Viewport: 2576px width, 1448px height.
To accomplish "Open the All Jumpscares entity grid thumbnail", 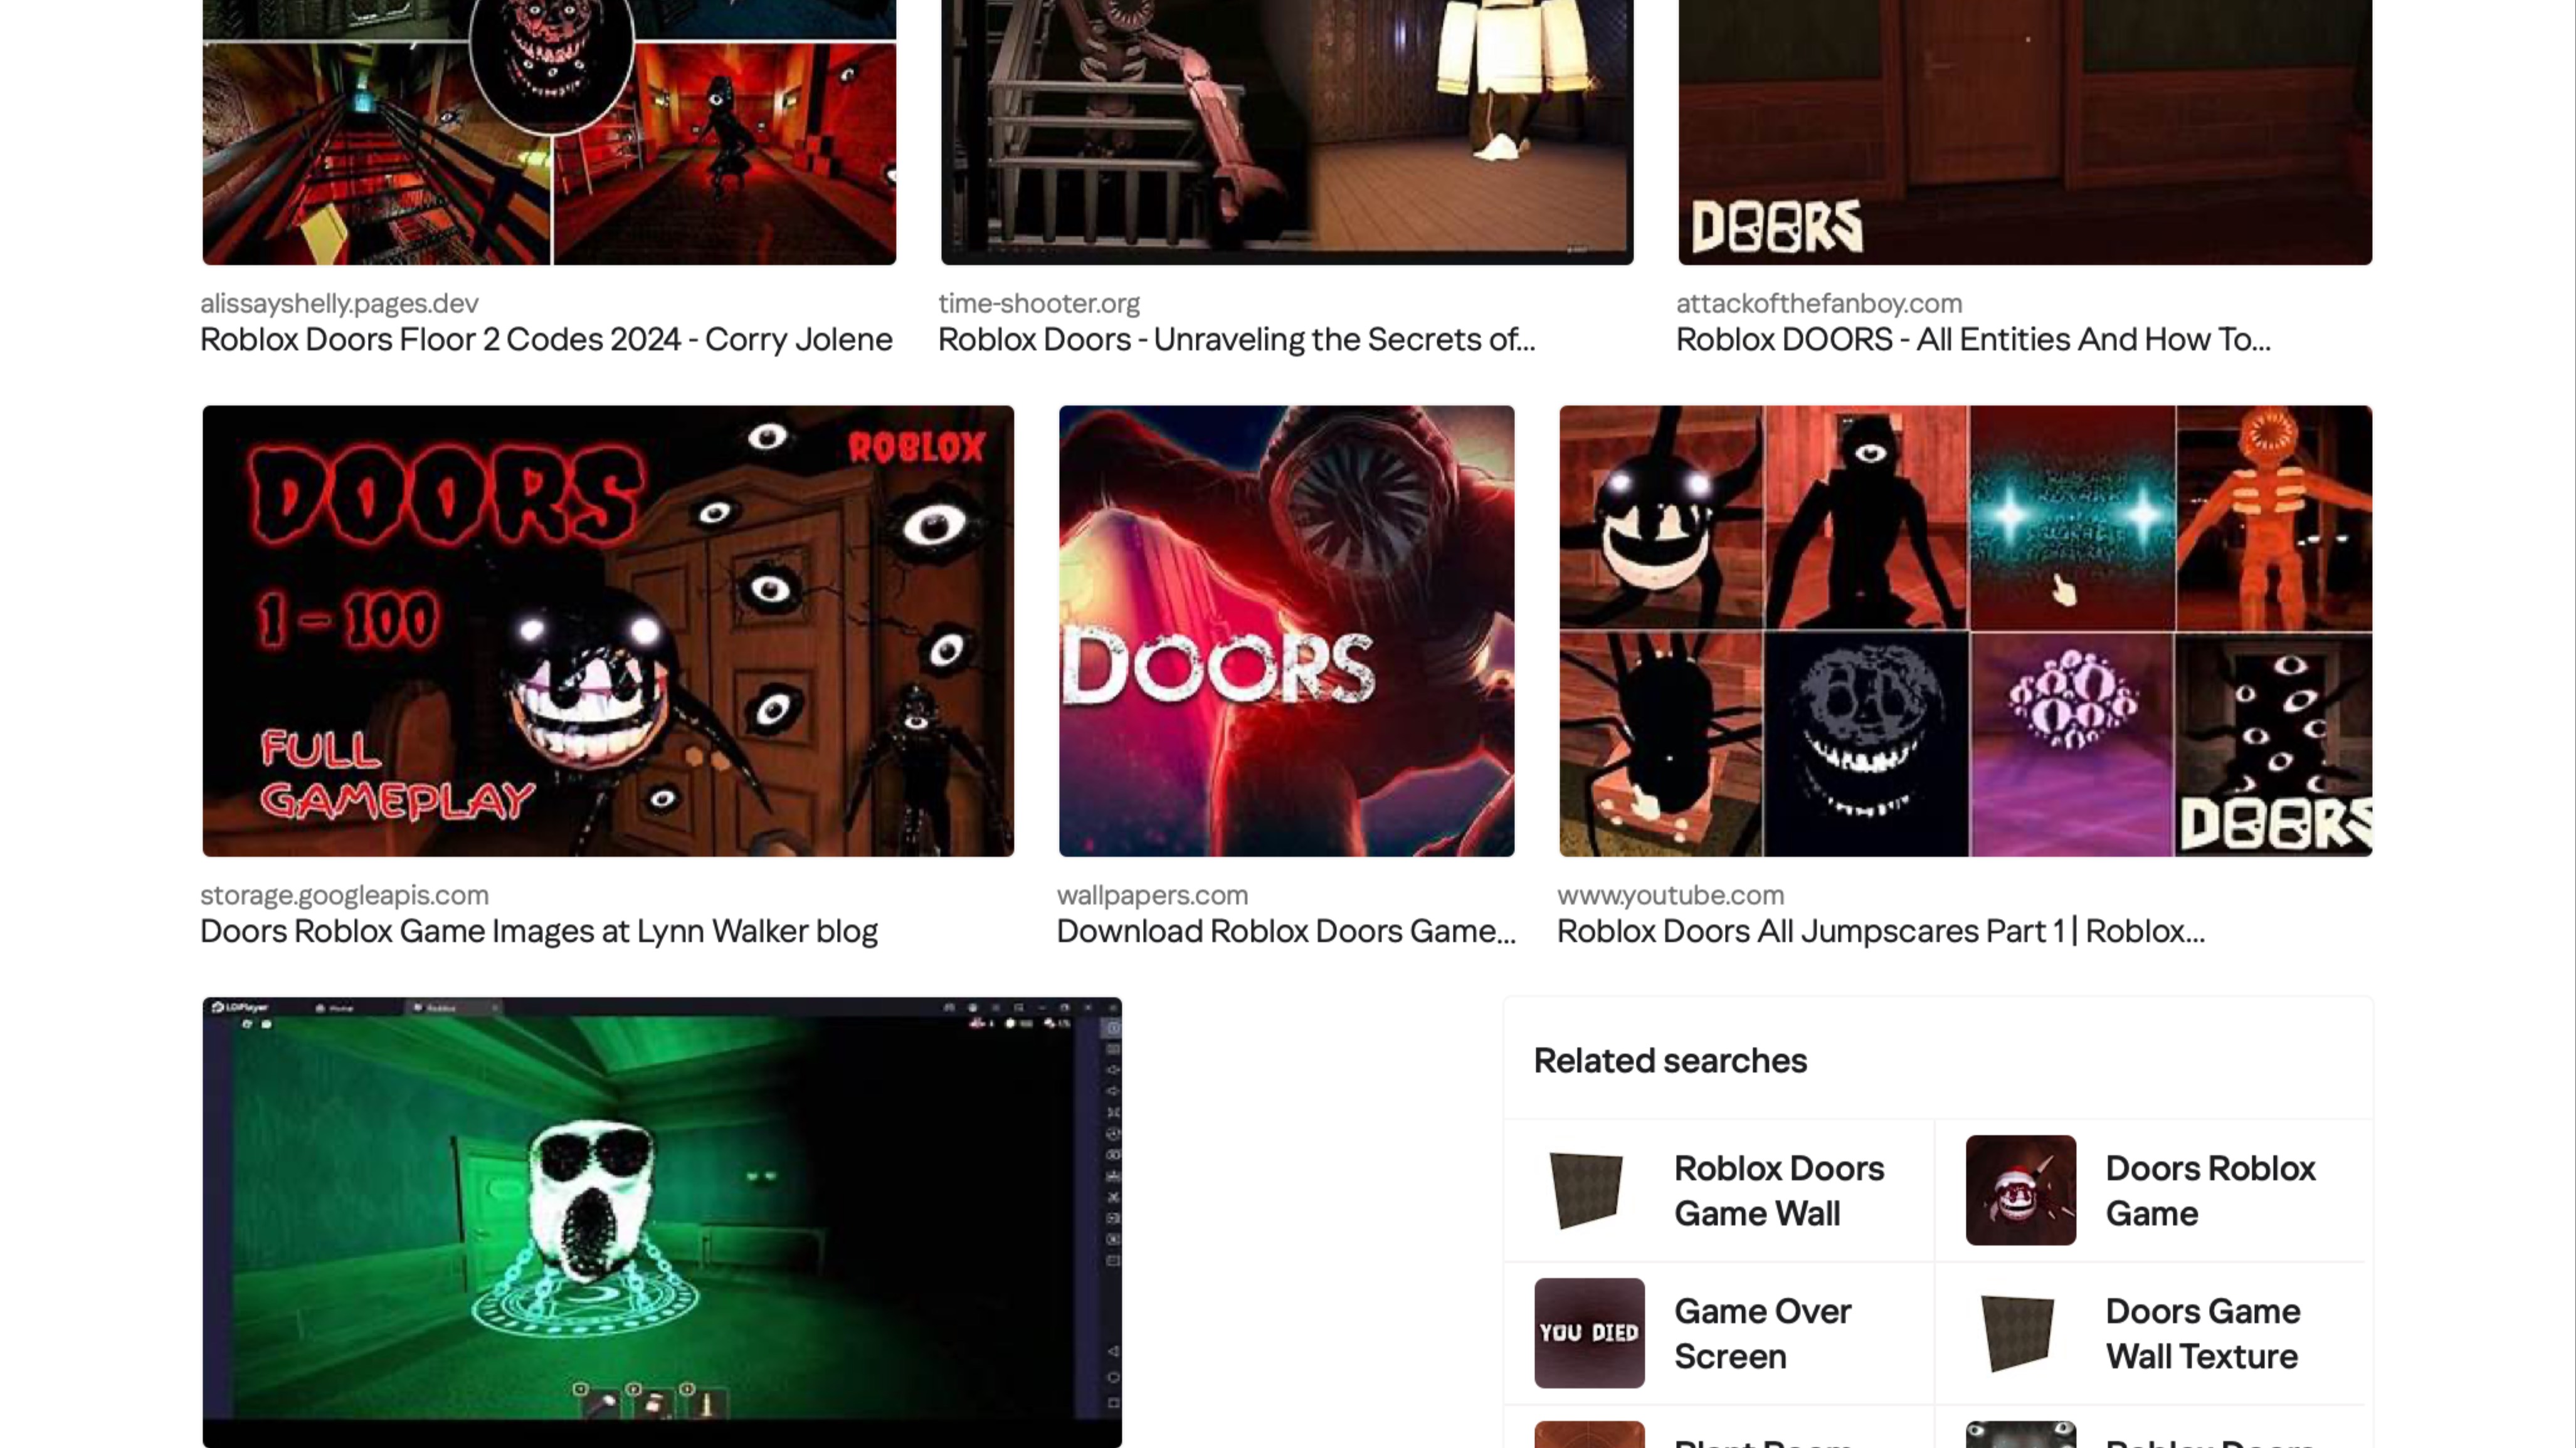I will point(1964,631).
